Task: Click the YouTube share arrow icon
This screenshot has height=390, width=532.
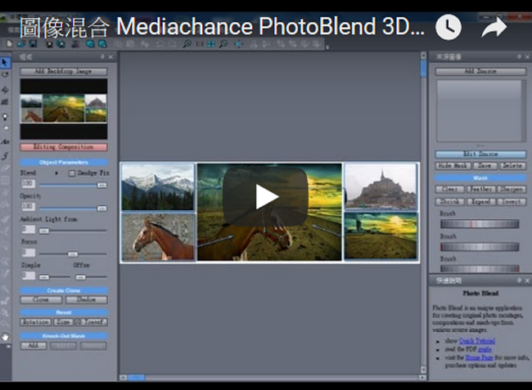Action: 494,28
